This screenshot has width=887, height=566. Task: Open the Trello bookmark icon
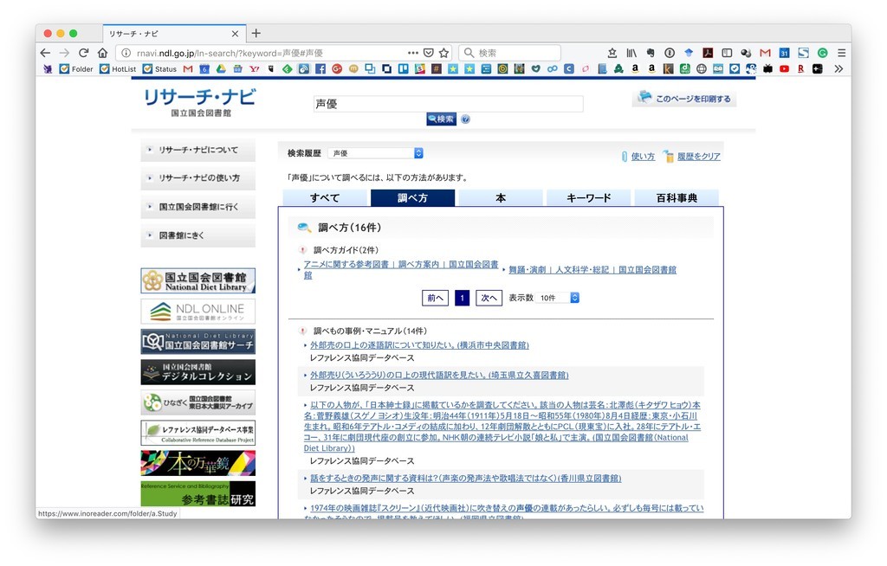click(x=404, y=69)
